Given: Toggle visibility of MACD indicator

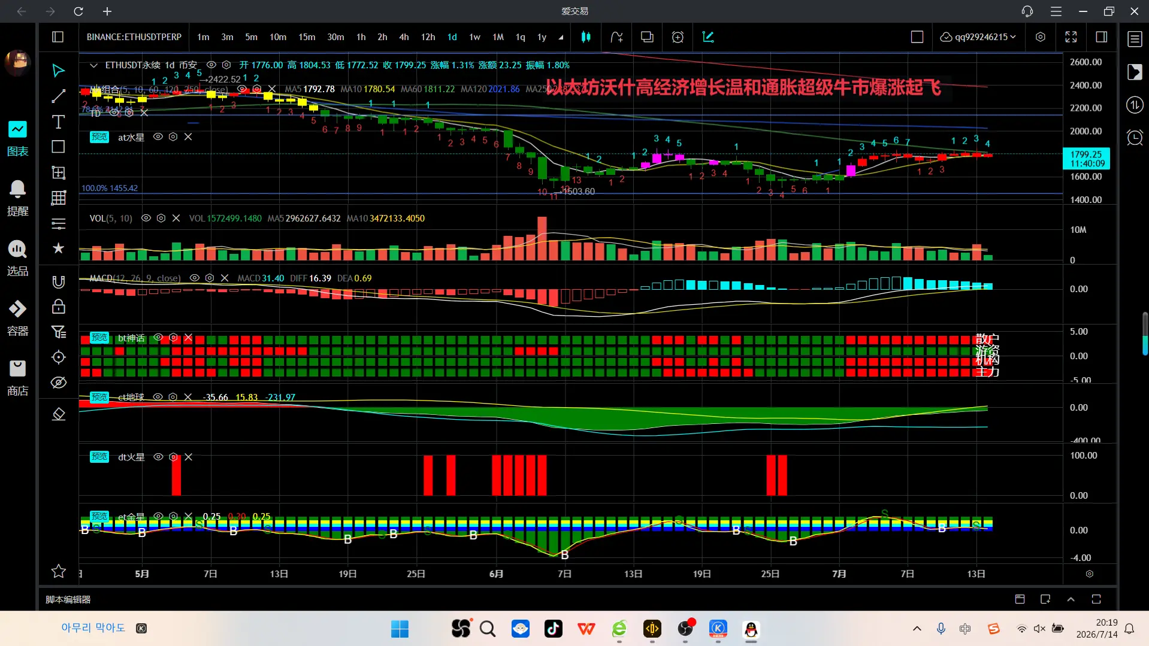Looking at the screenshot, I should pos(194,278).
